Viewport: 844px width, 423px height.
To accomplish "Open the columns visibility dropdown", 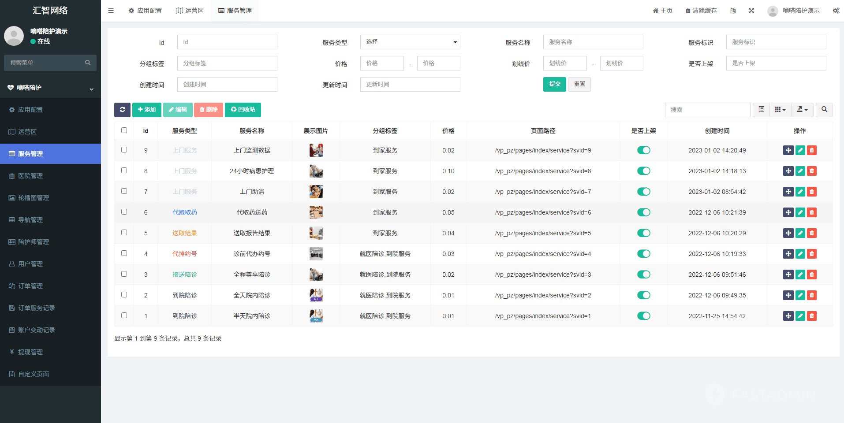I will tap(780, 110).
